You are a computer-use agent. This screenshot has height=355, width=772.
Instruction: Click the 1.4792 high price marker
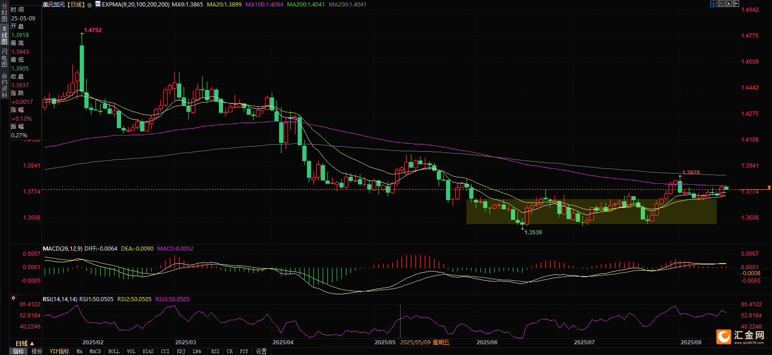[x=93, y=30]
